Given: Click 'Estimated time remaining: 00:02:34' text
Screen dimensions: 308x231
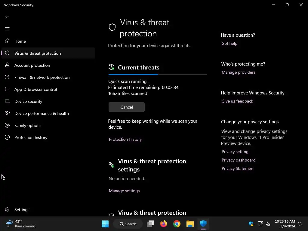Looking at the screenshot, I should (143, 88).
